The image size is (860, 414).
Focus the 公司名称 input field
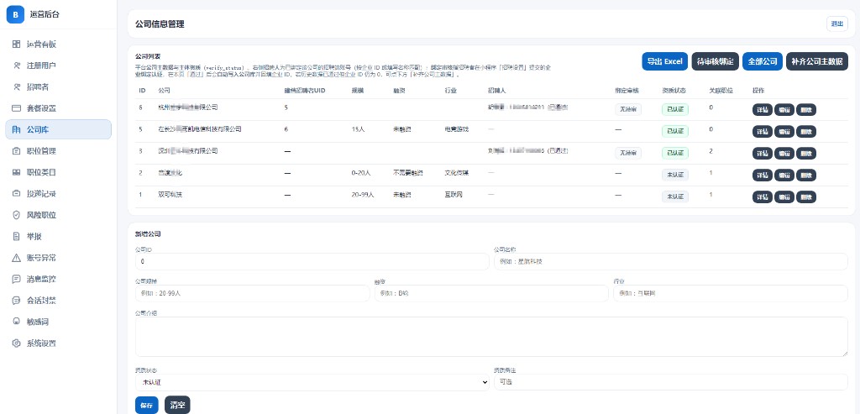point(670,261)
